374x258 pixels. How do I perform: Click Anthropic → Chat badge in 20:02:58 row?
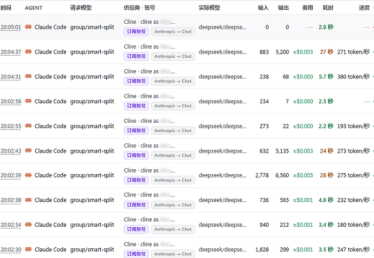click(x=173, y=106)
